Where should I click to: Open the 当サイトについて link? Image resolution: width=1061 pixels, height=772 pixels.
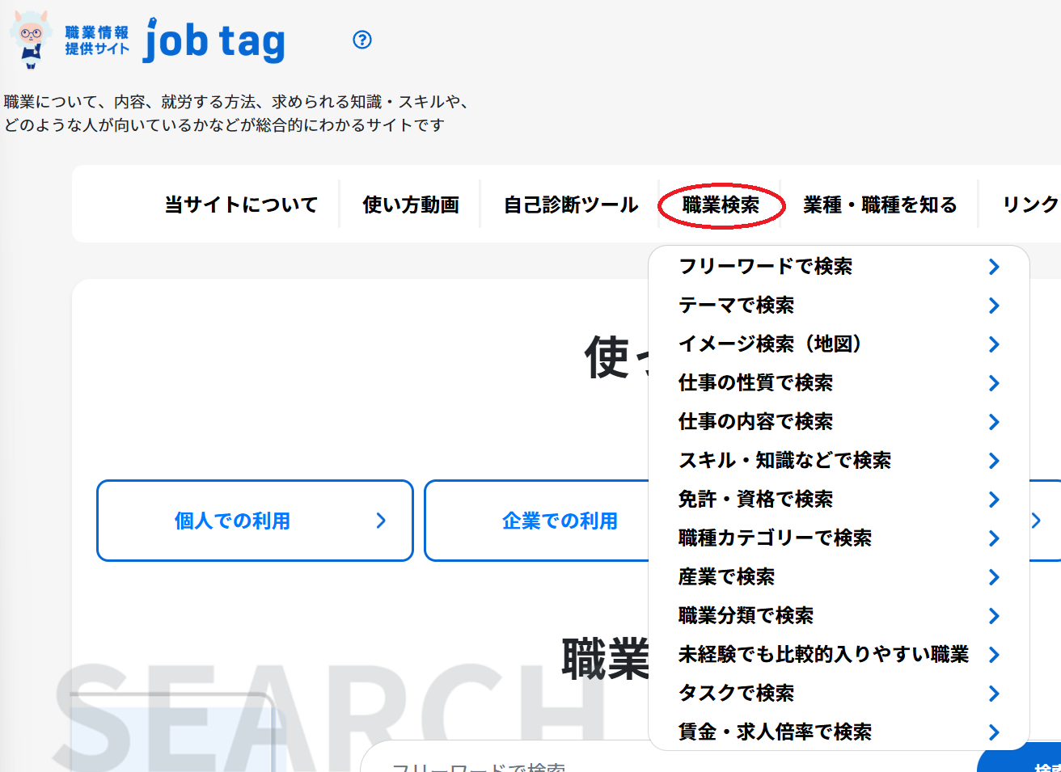tap(241, 205)
